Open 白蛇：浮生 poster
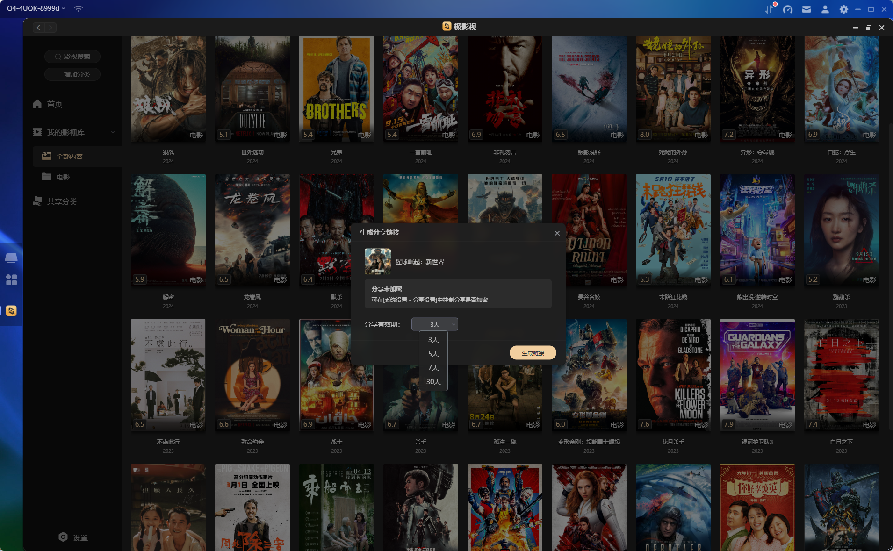 click(842, 89)
